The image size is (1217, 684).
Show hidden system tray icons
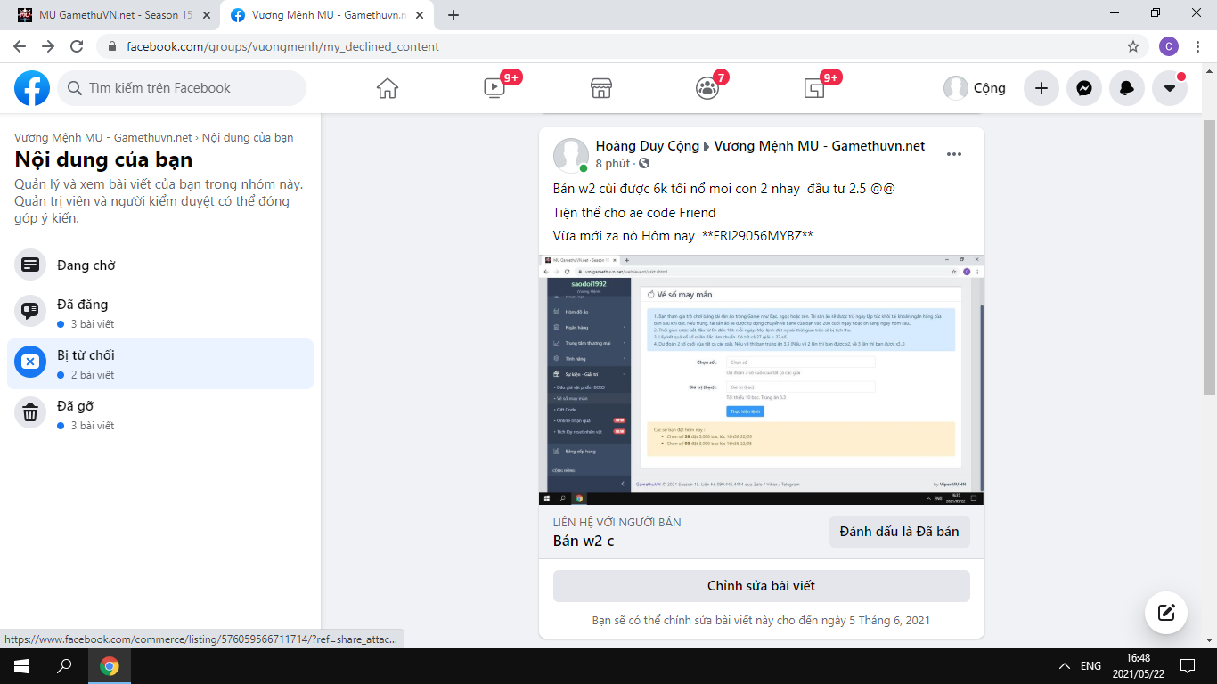[1064, 666]
